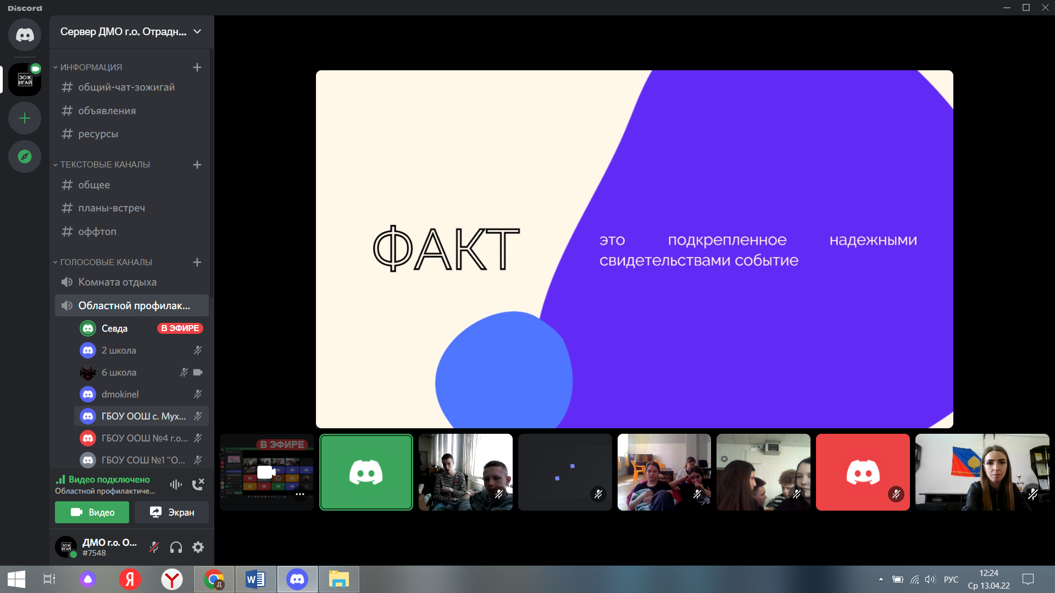Image resolution: width=1055 pixels, height=593 pixels.
Task: Turn on camera with Видео button
Action: click(x=92, y=512)
